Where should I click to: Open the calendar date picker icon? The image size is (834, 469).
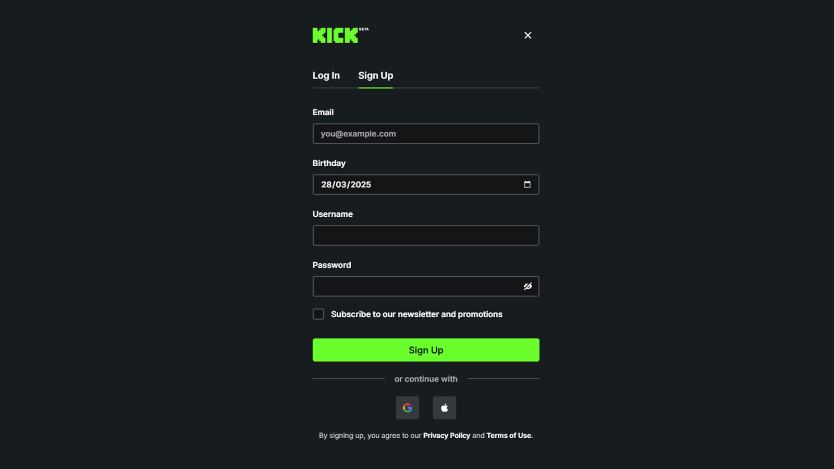point(528,184)
